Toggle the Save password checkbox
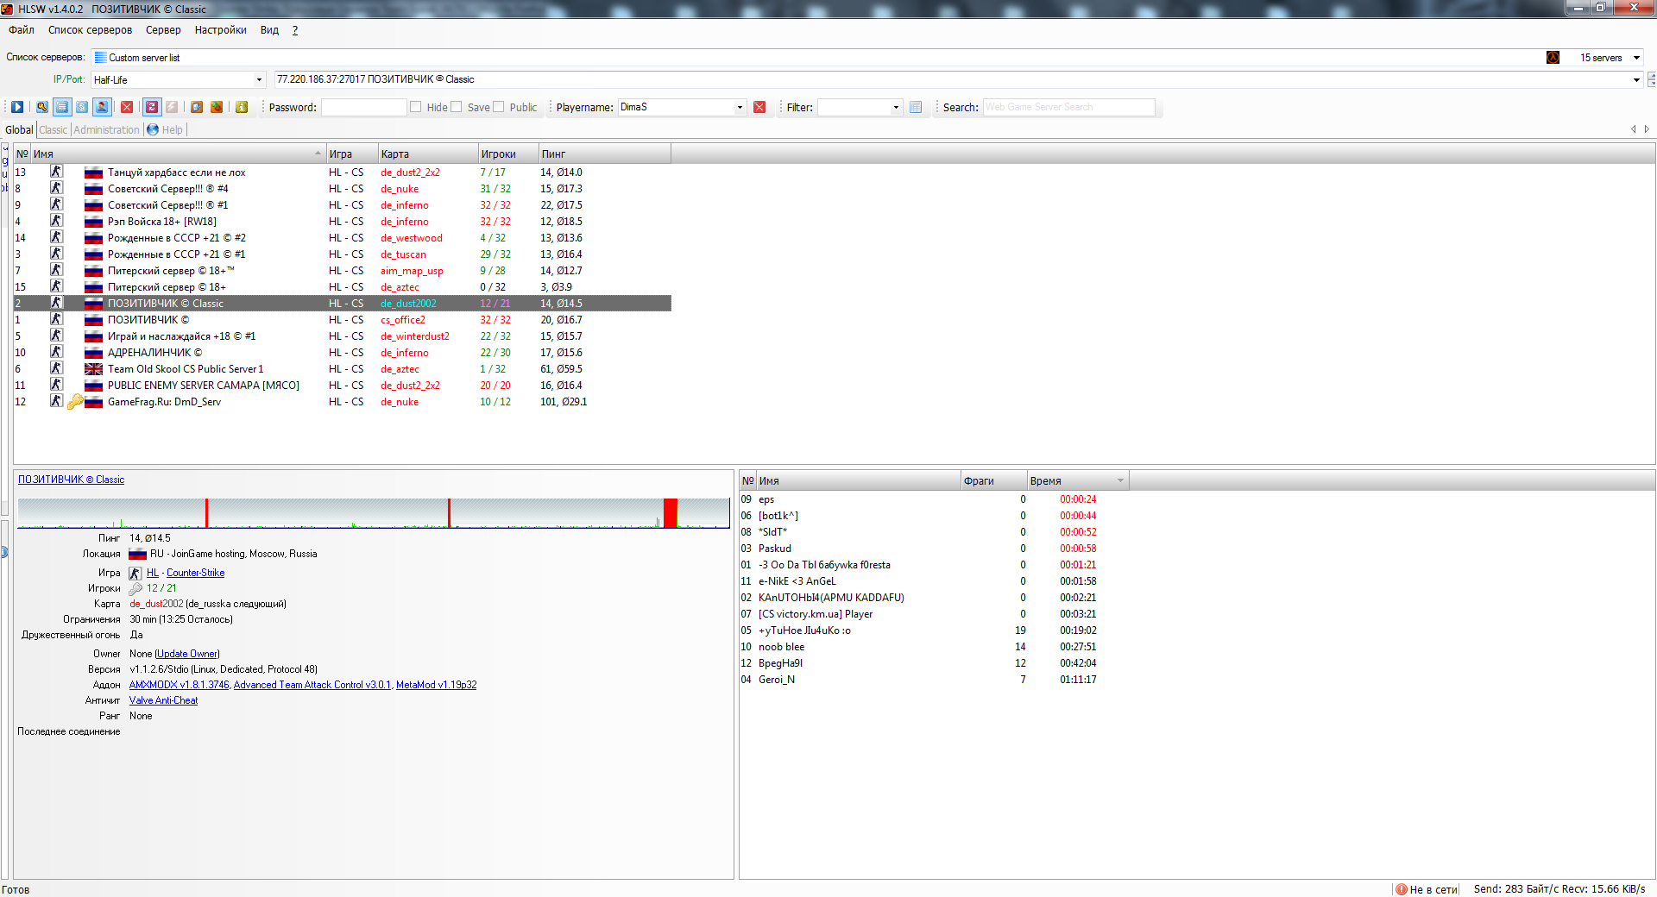1657x897 pixels. tap(457, 107)
